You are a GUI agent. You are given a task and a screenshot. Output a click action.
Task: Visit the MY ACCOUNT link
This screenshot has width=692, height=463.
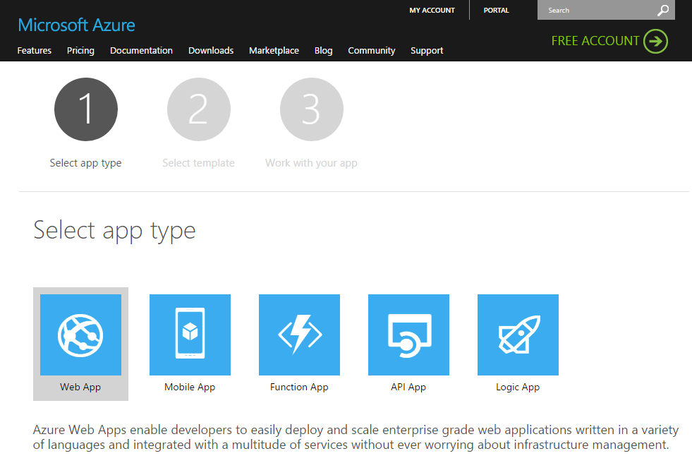click(x=432, y=10)
